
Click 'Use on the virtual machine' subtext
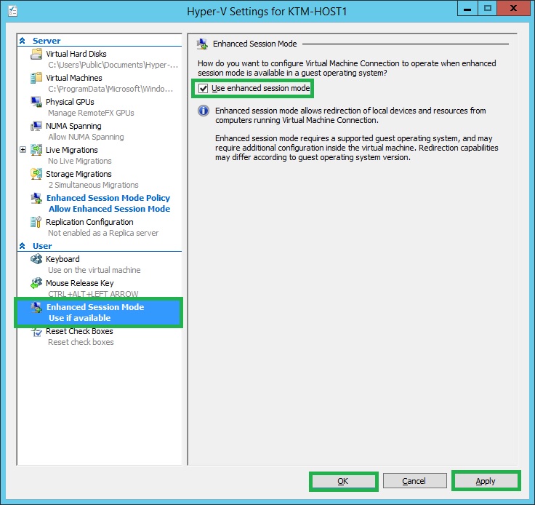pos(94,270)
